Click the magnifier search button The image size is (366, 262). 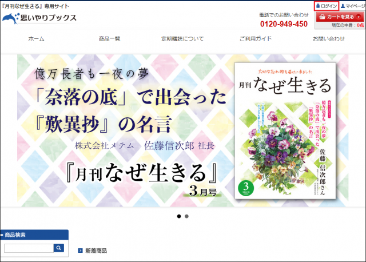(59, 248)
